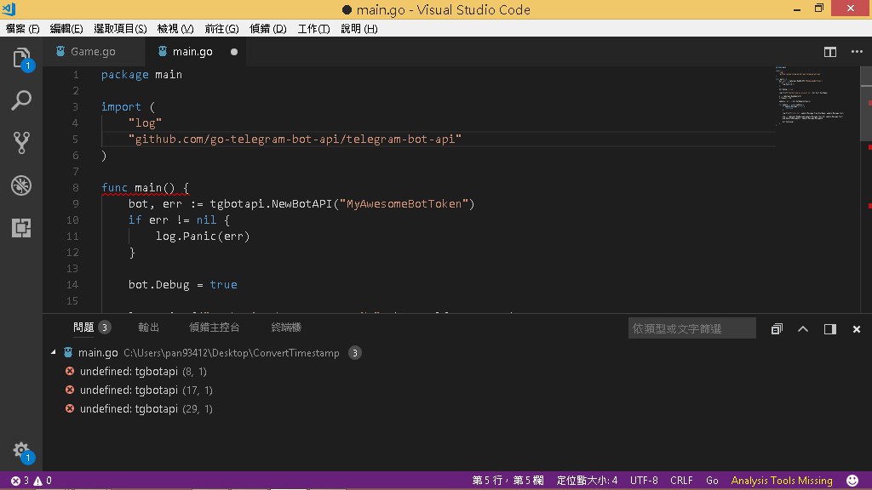The height and width of the screenshot is (490, 872).
Task: Open the 檢視 (V) menu
Action: [x=175, y=29]
